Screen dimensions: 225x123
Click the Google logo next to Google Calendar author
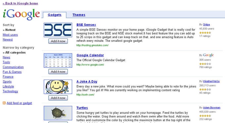click(x=208, y=55)
